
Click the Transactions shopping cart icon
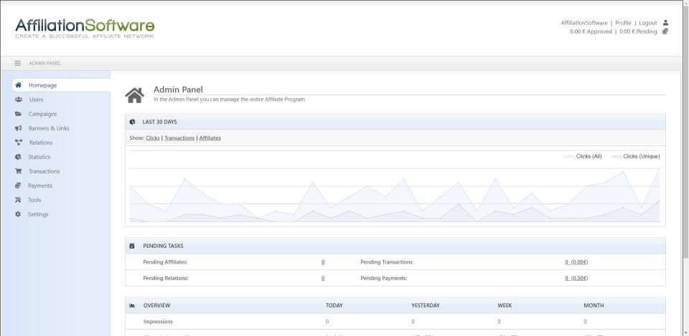(18, 171)
